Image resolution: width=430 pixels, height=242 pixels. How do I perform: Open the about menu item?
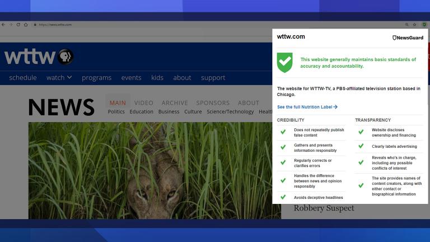[x=182, y=78]
